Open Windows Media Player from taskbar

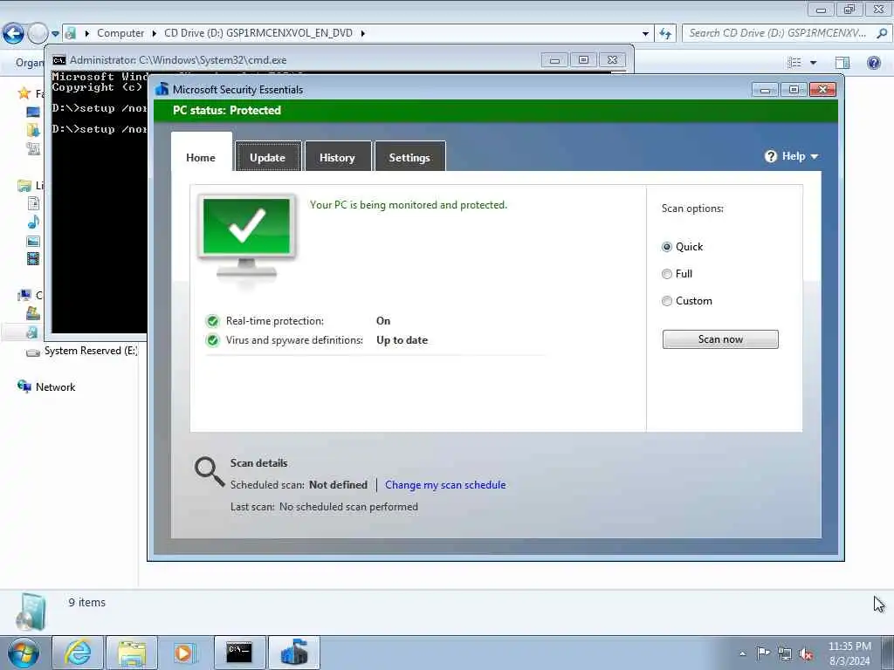(x=185, y=653)
